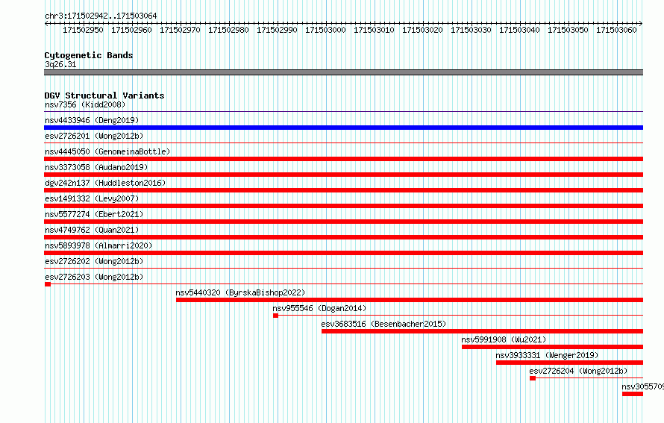This screenshot has height=423, width=664.
Task: Click the nsv4445050 (GenomeinaBottle) label
Action: click(107, 151)
